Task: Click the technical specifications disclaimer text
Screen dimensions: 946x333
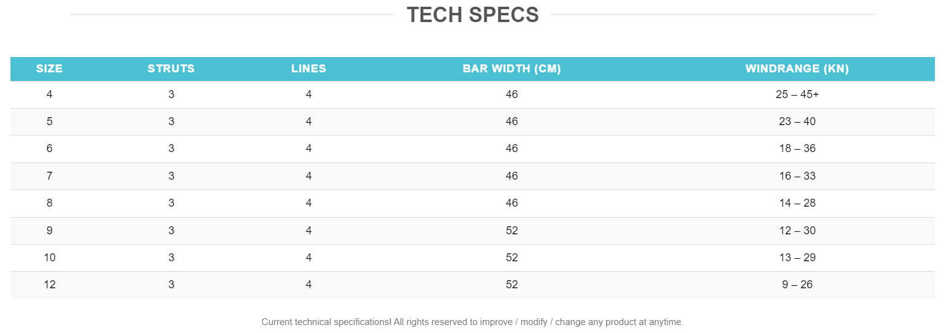Action: pyautogui.click(x=472, y=322)
